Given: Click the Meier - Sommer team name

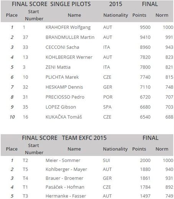Looking at the screenshot, I should pos(63,160).
